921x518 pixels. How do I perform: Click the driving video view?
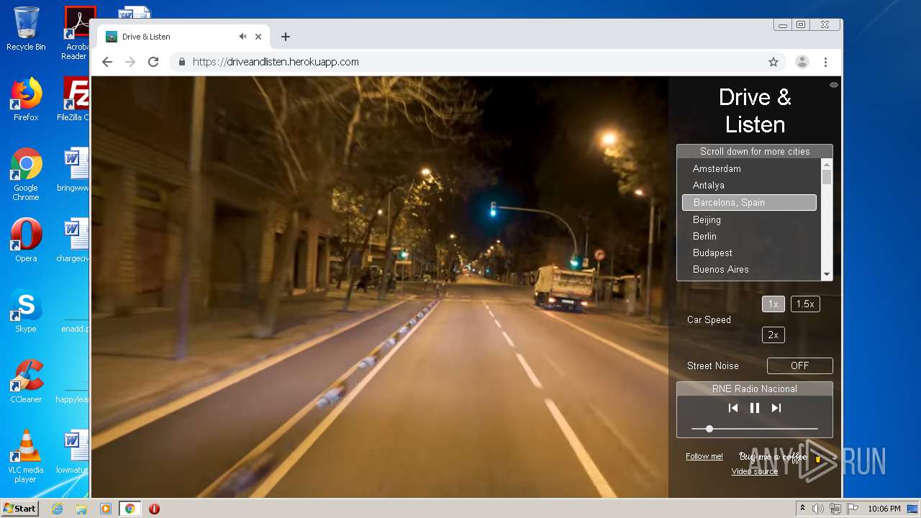click(x=380, y=287)
